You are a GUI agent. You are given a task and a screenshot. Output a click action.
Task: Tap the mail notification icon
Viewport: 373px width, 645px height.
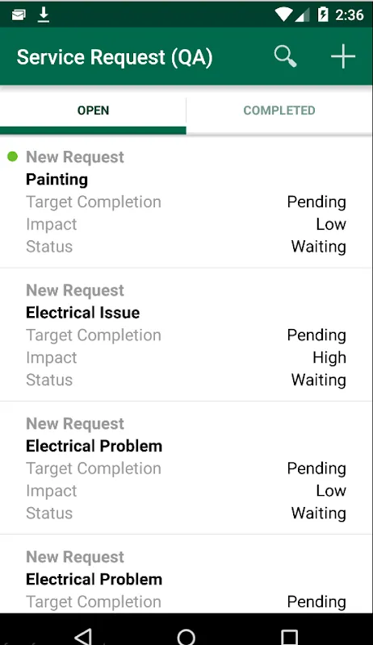click(19, 15)
